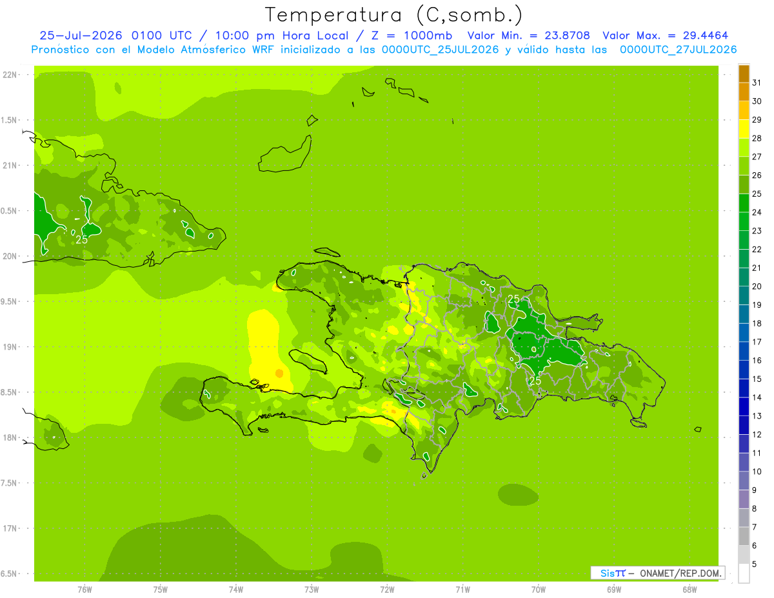Click the orange hotspot west of Haiti
774x598 pixels.
[x=279, y=373]
